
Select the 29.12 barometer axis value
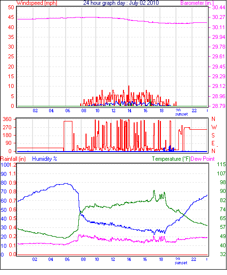pyautogui.click(x=219, y=86)
